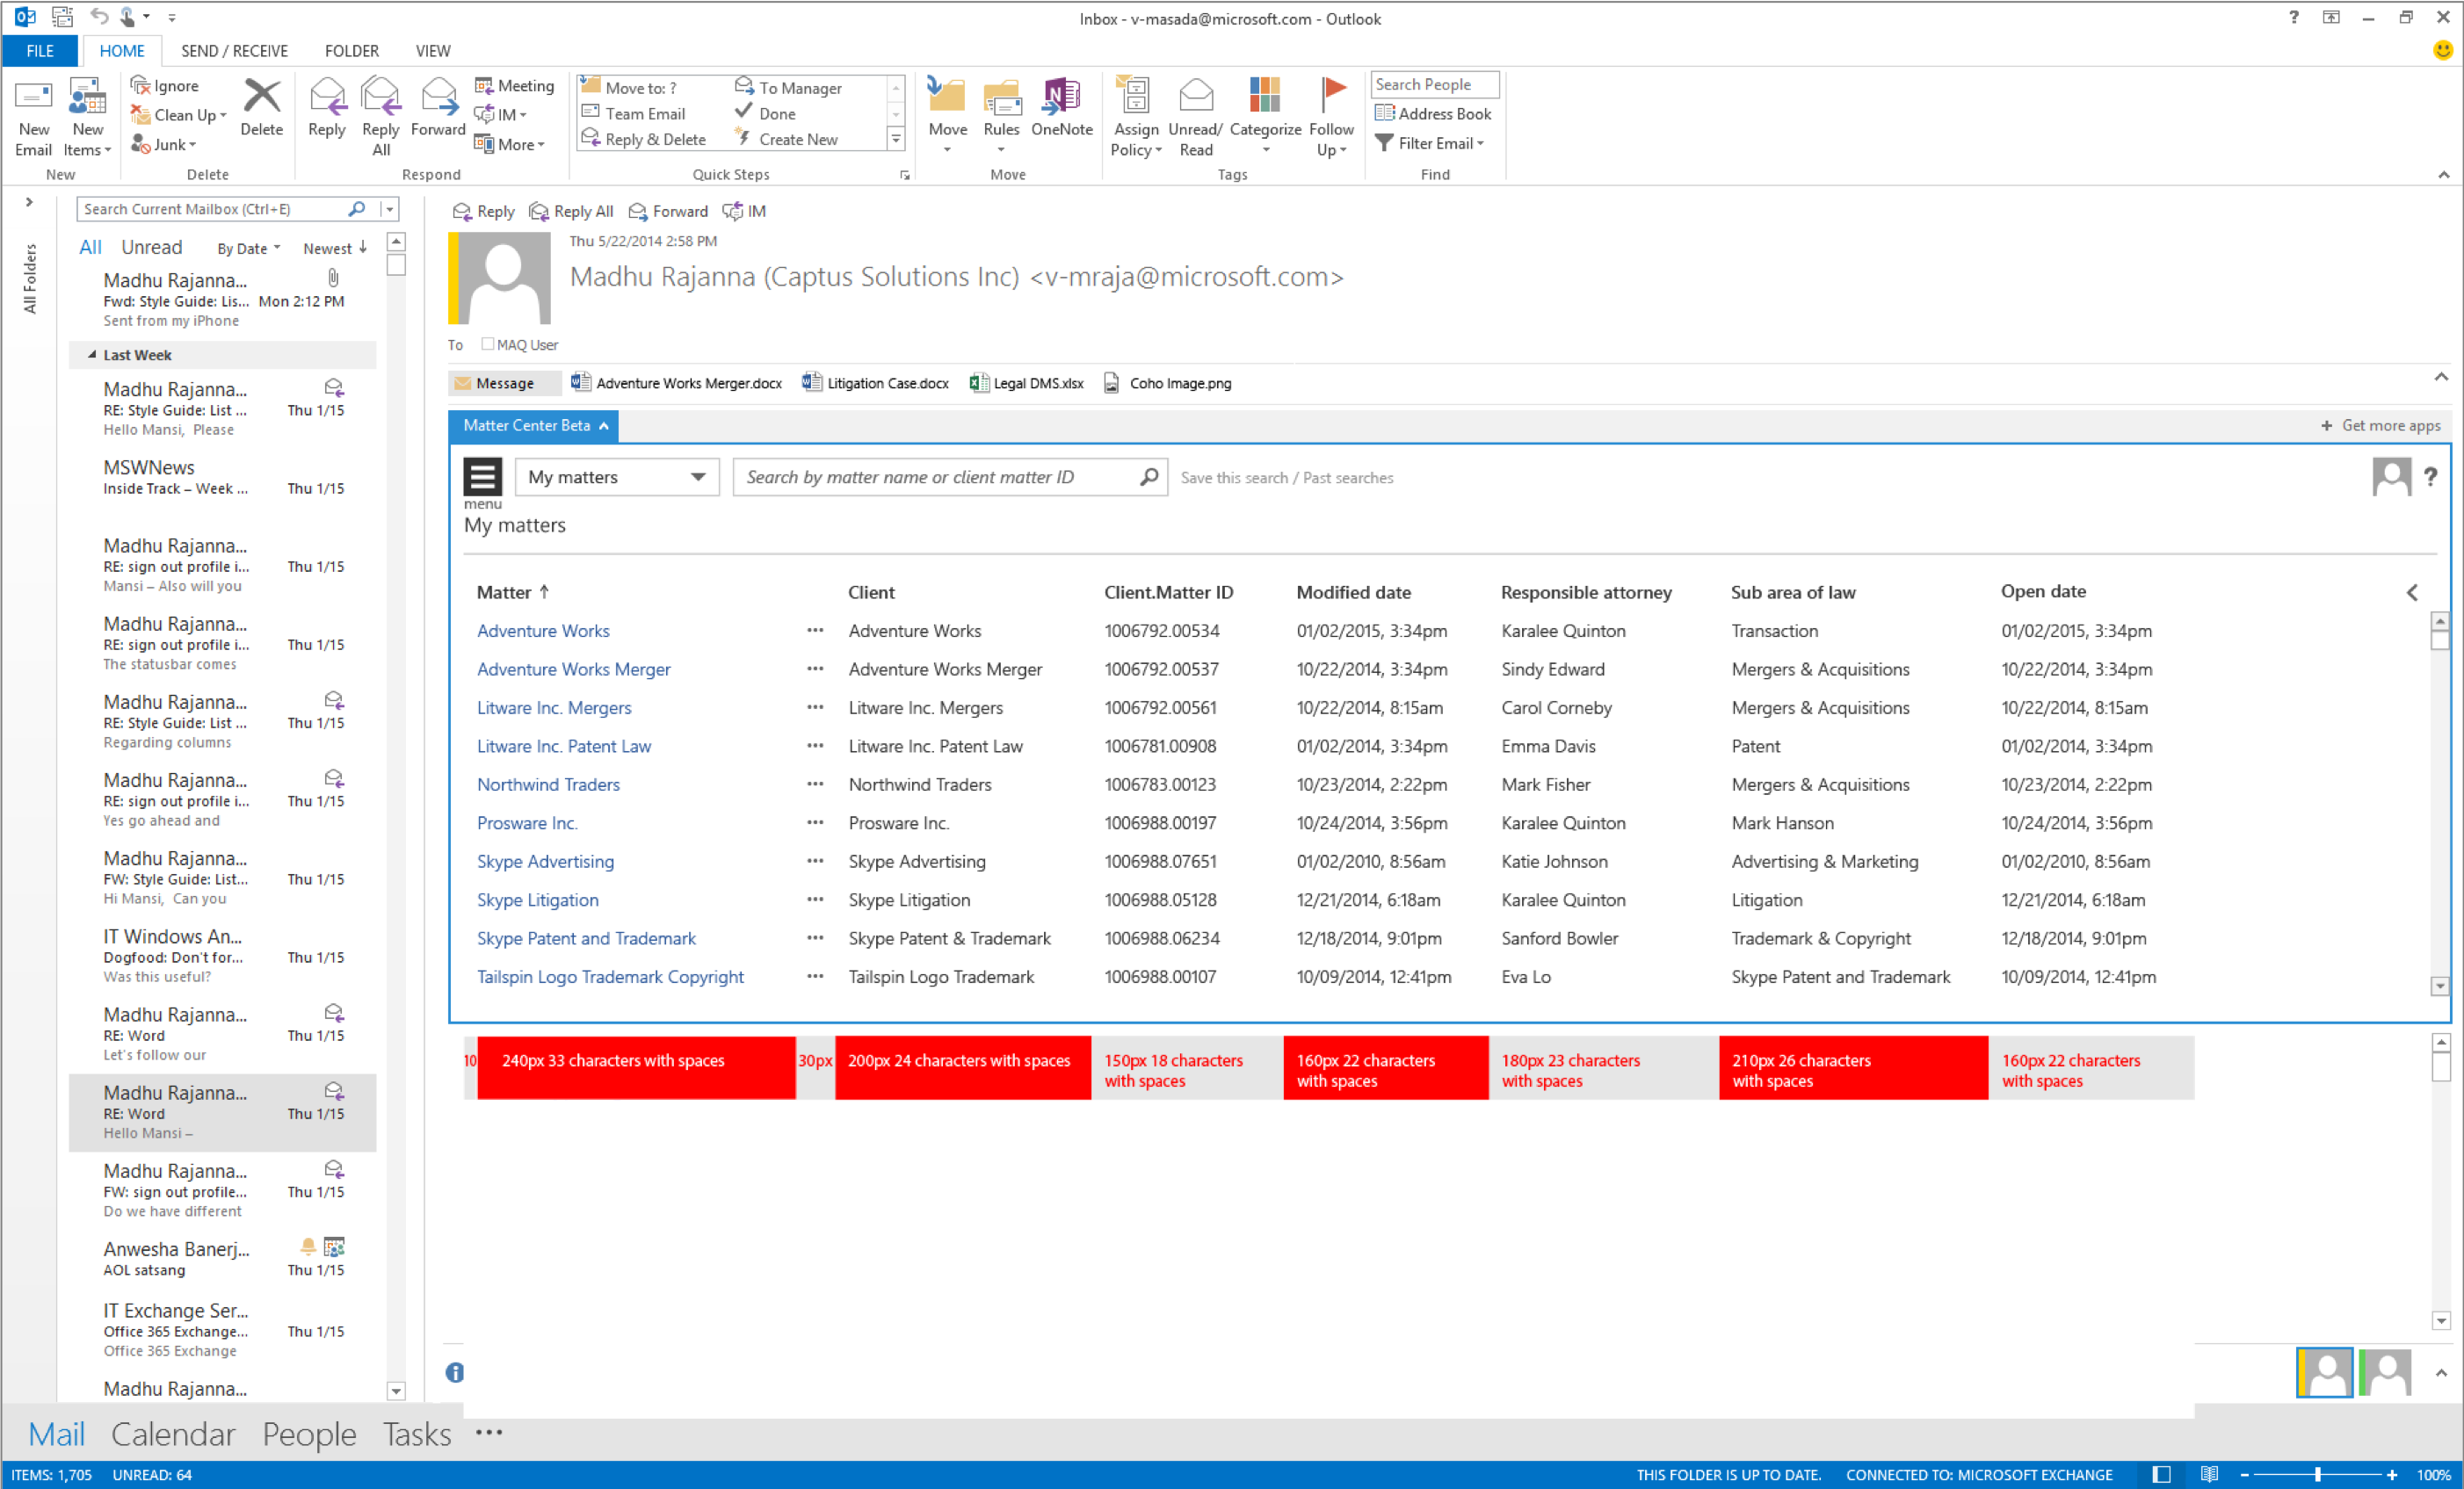Open the Clean Up dropdown

(179, 115)
